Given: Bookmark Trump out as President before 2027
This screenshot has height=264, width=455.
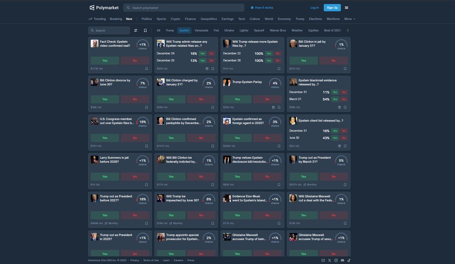Looking at the screenshot, I should pos(146,223).
